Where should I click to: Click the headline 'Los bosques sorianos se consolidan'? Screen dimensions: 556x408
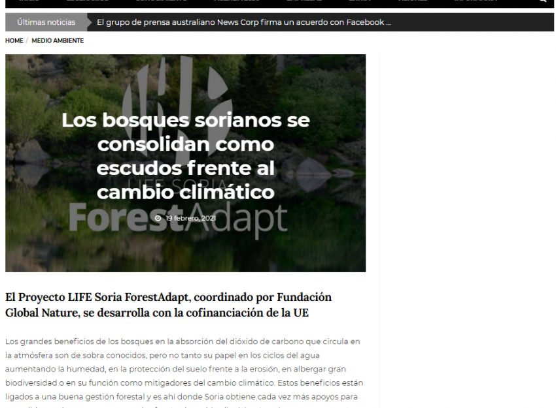pos(186,156)
